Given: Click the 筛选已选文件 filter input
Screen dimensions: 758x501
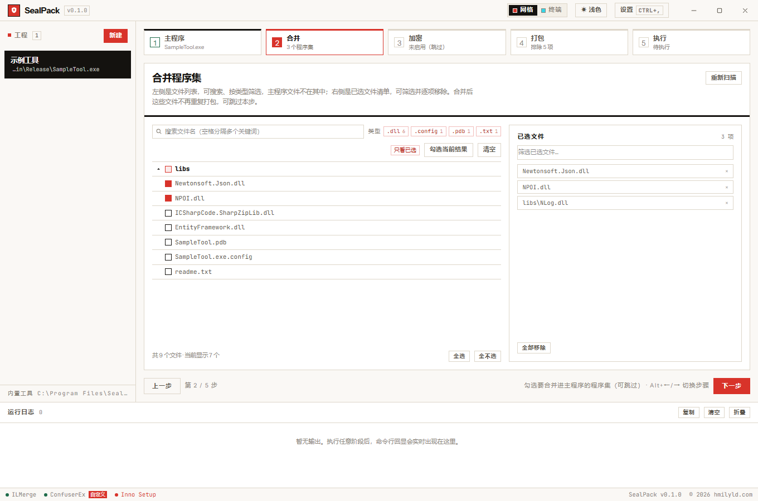Looking at the screenshot, I should tap(625, 153).
